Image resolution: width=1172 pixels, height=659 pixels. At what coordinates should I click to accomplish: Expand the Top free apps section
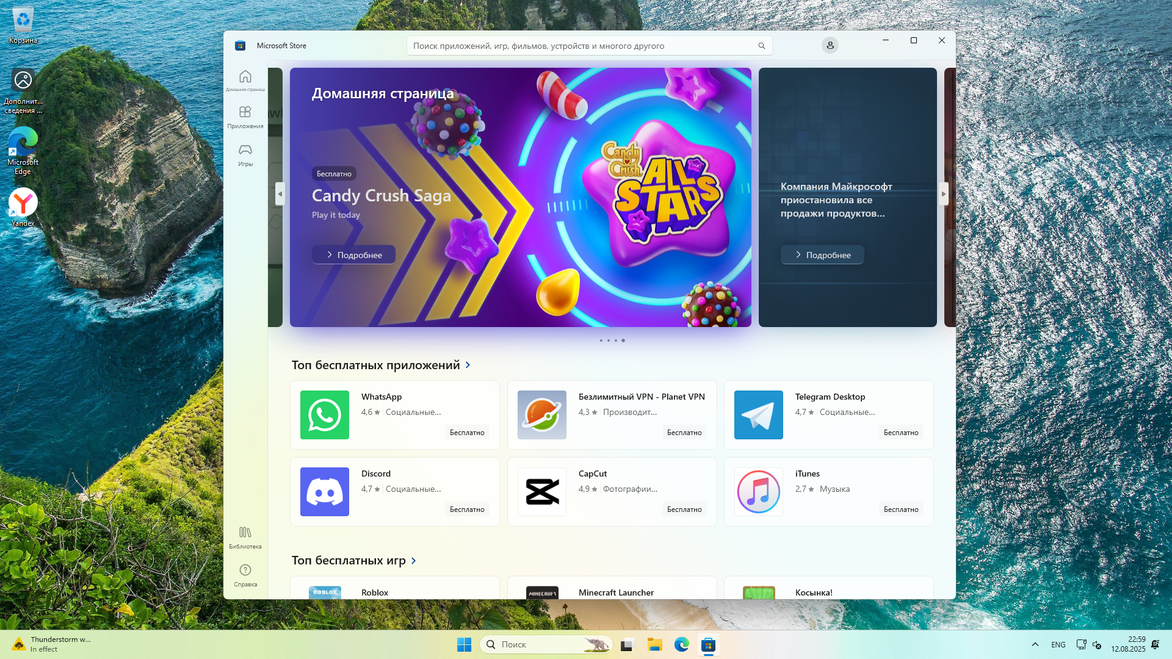[x=468, y=365]
